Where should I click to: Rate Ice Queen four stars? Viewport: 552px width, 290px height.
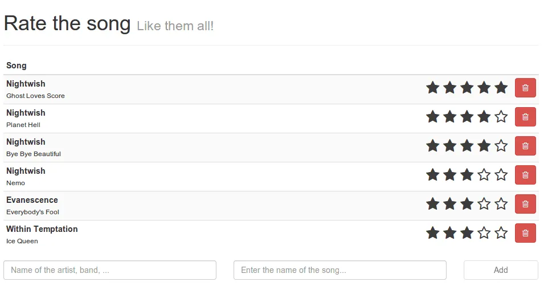click(484, 233)
